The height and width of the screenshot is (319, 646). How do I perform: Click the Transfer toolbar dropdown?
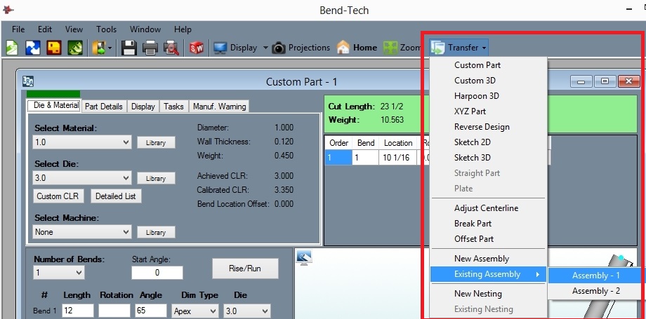(459, 48)
